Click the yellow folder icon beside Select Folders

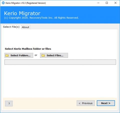pos(7,55)
